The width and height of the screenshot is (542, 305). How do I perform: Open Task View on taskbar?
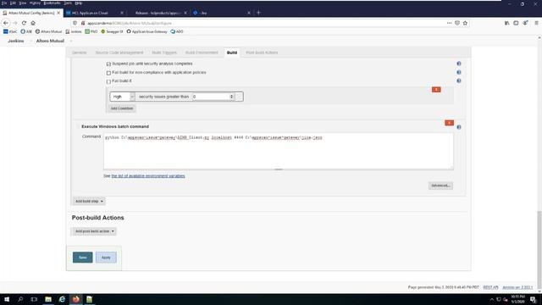[x=34, y=299]
